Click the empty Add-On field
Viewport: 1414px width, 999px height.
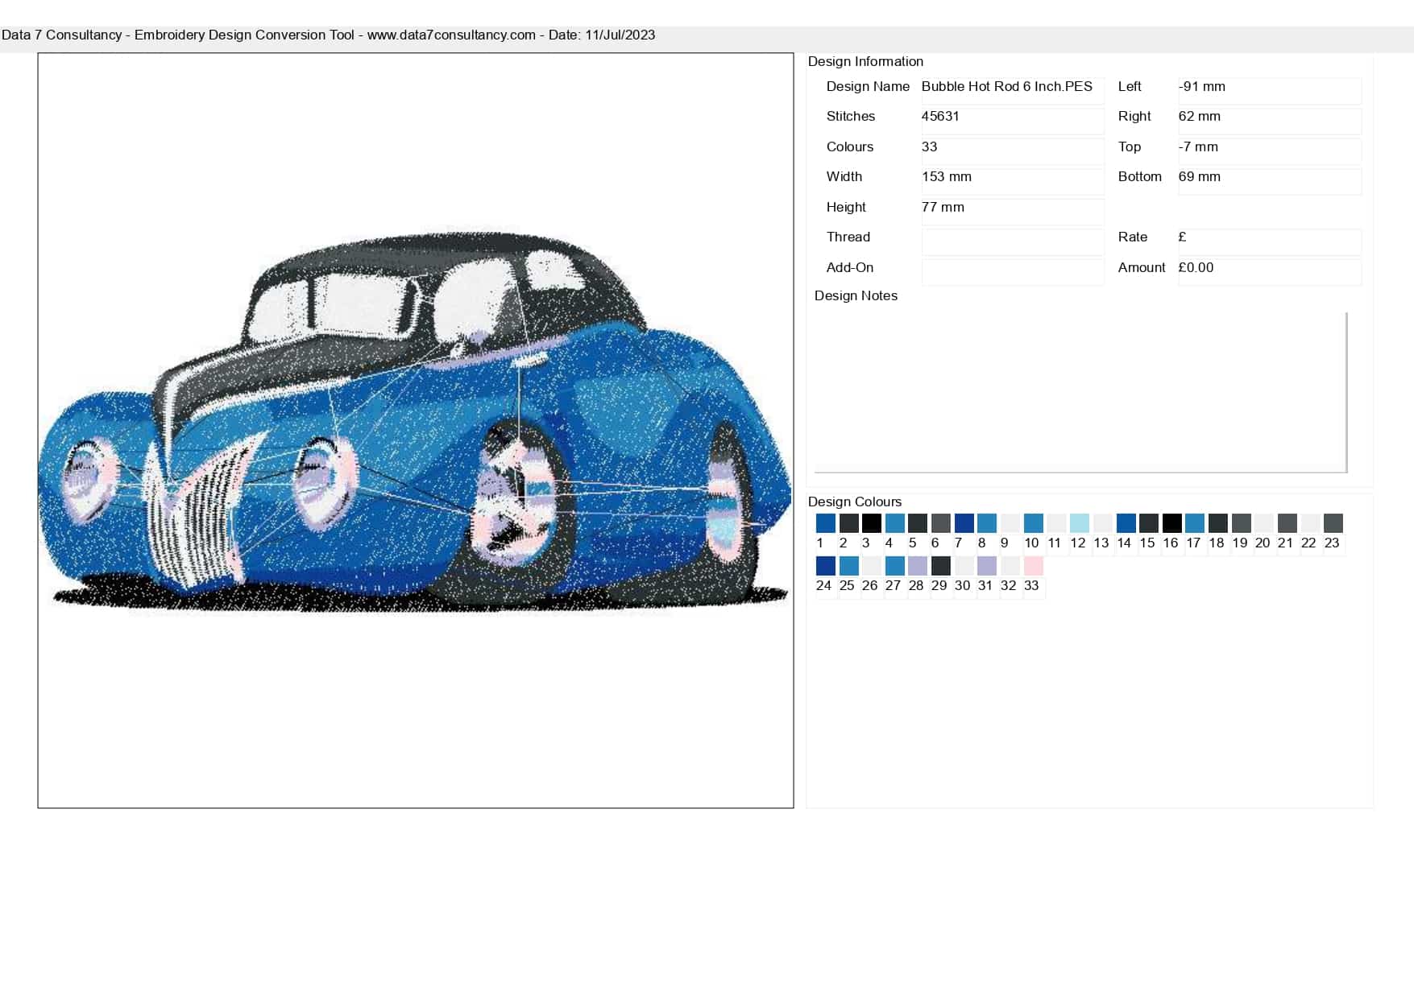[1013, 272]
